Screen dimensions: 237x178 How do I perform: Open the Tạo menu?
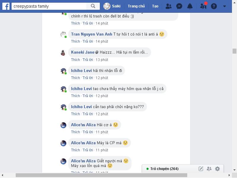pyautogui.click(x=155, y=6)
